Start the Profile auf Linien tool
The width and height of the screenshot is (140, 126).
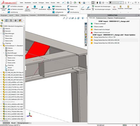click(4, 8)
